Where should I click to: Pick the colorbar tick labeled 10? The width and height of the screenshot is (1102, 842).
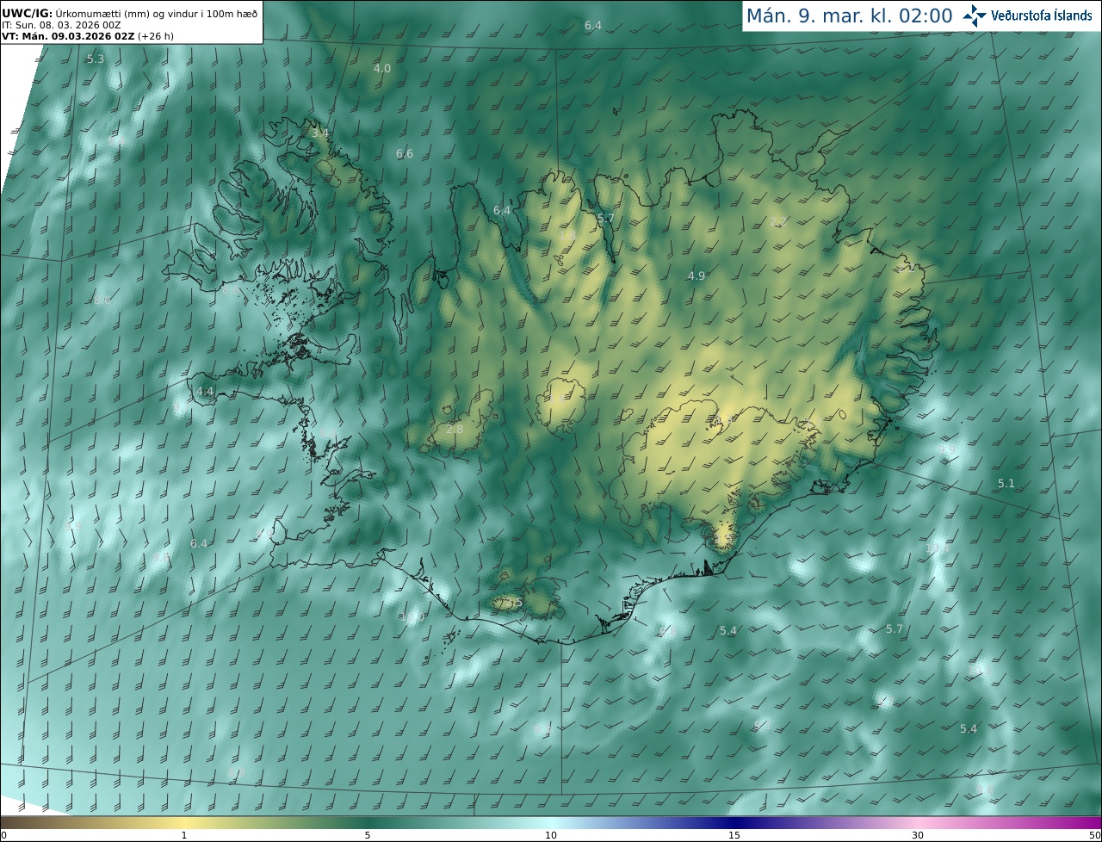click(551, 835)
